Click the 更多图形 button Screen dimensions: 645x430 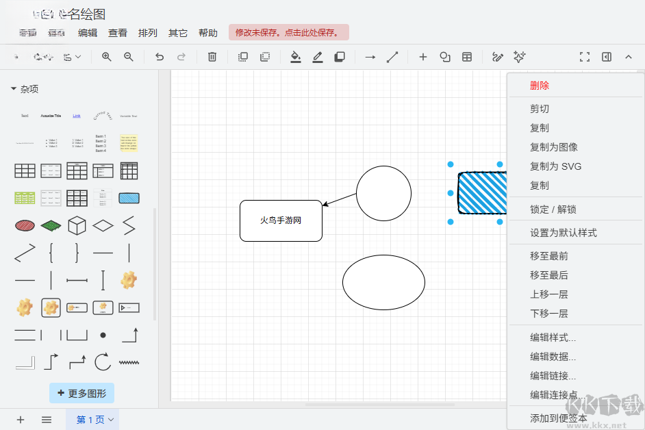pyautogui.click(x=82, y=393)
